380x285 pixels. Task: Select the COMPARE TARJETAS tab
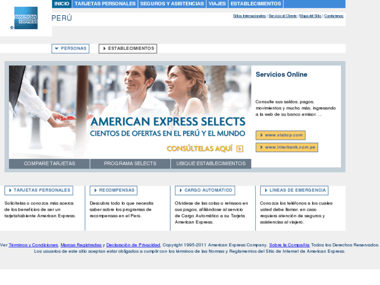[x=50, y=164]
